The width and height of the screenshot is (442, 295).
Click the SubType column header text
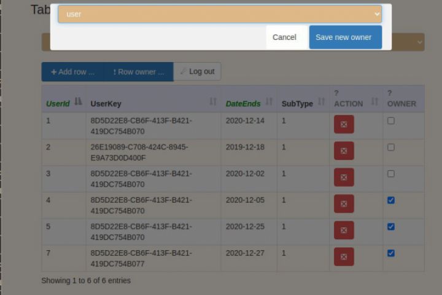click(297, 104)
